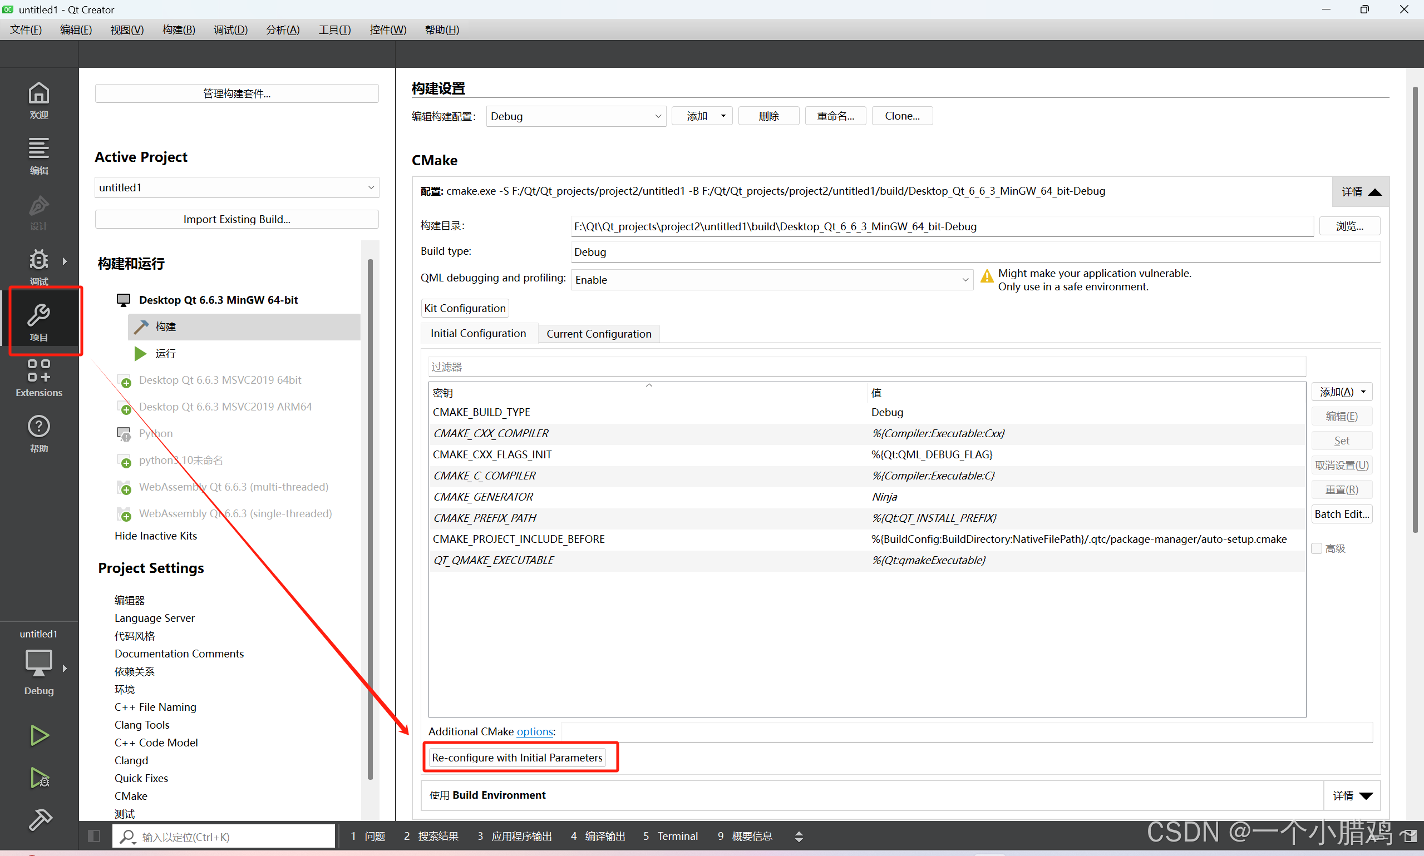Click the 过滤器 filter field
The width and height of the screenshot is (1424, 856).
[x=867, y=367]
